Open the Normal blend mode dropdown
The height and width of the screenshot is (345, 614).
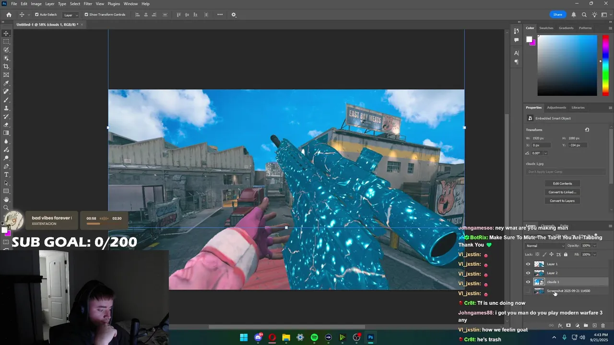coord(545,246)
